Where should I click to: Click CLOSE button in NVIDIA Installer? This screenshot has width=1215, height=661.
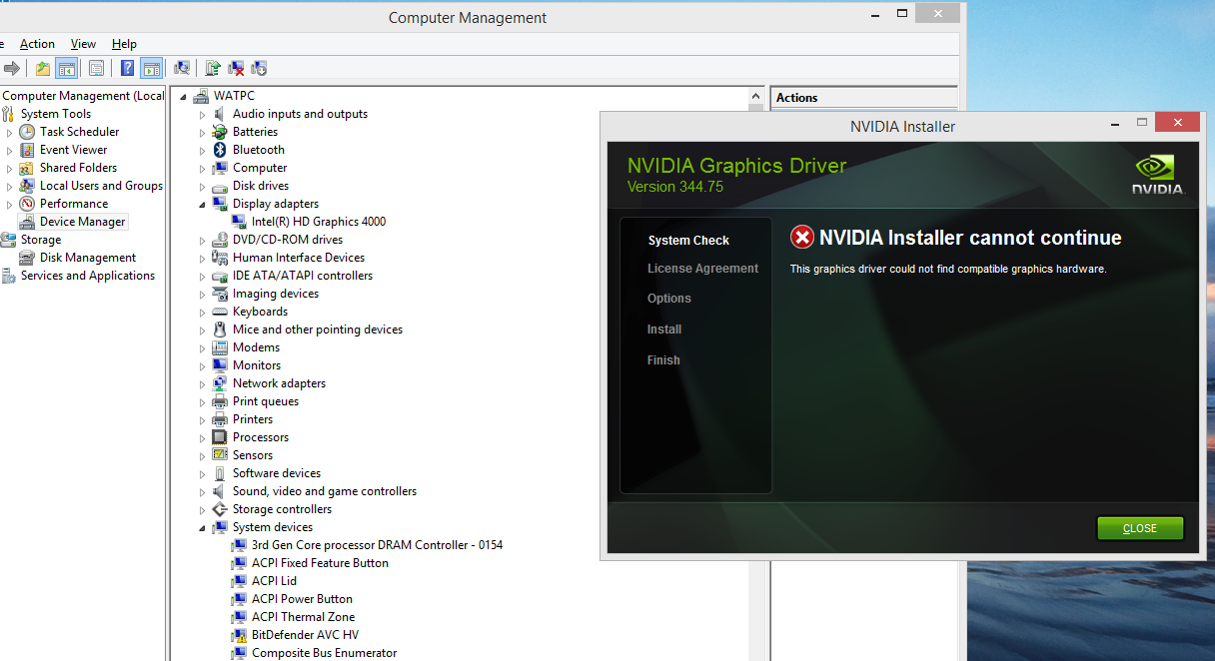tap(1140, 528)
